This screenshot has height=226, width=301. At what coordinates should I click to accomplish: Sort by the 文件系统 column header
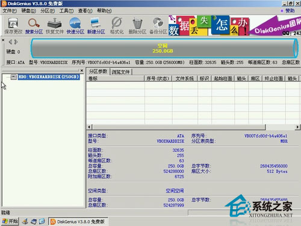(x=185, y=78)
